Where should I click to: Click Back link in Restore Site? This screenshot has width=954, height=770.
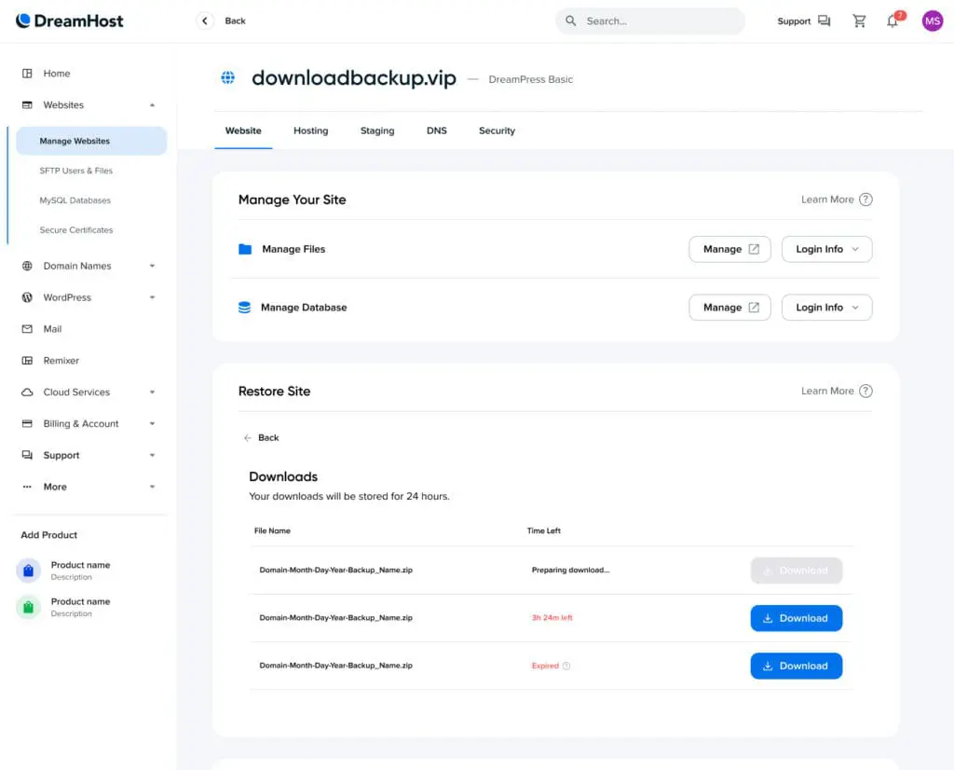(261, 437)
